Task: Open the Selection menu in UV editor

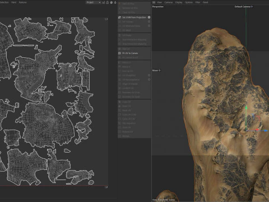Action: pyautogui.click(x=4, y=2)
